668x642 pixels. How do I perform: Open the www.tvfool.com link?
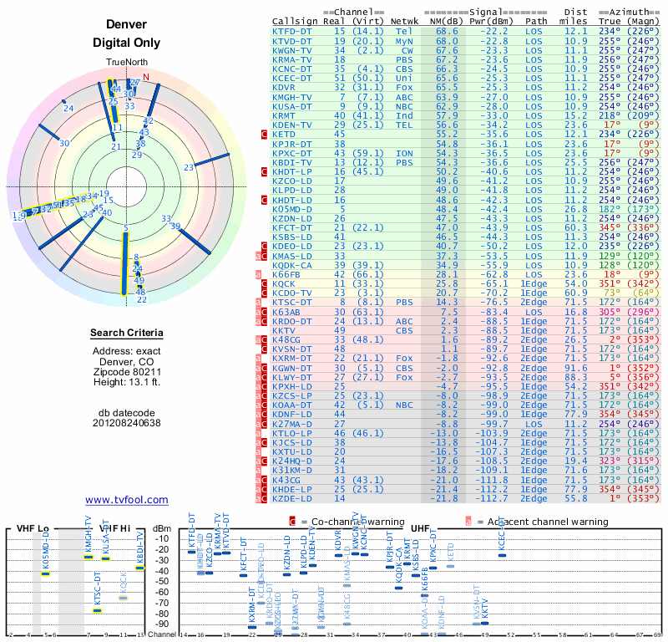127,500
